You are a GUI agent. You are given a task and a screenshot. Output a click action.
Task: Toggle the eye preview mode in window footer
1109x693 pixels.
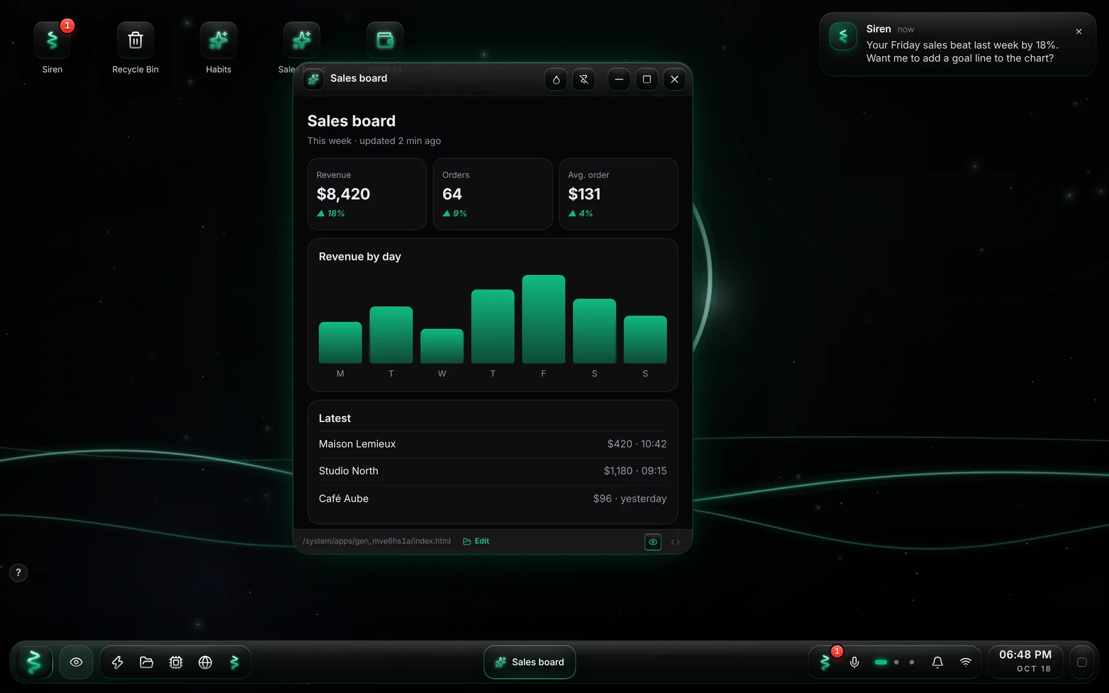click(x=653, y=542)
